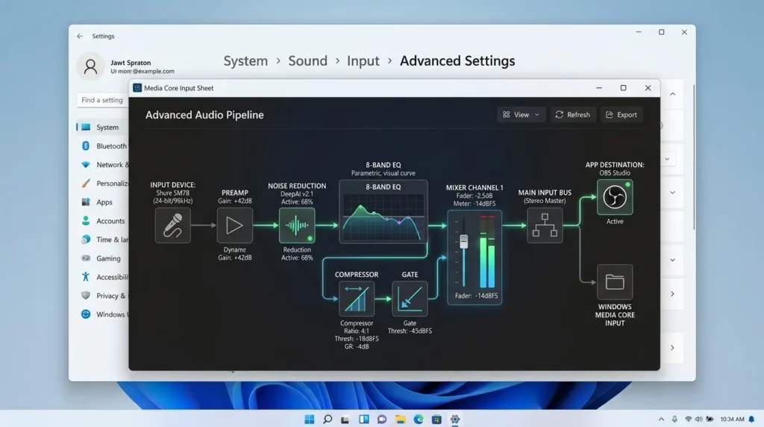This screenshot has height=427, width=764.
Task: Select System in Settings sidebar
Action: point(102,127)
